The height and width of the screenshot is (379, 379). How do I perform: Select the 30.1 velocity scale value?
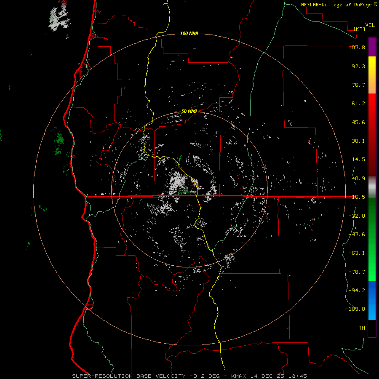[358, 141]
